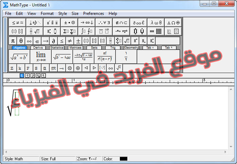The height and width of the screenshot is (164, 237).
Task: Insert the right arrow symbol from small bar
Action: coord(45,41)
